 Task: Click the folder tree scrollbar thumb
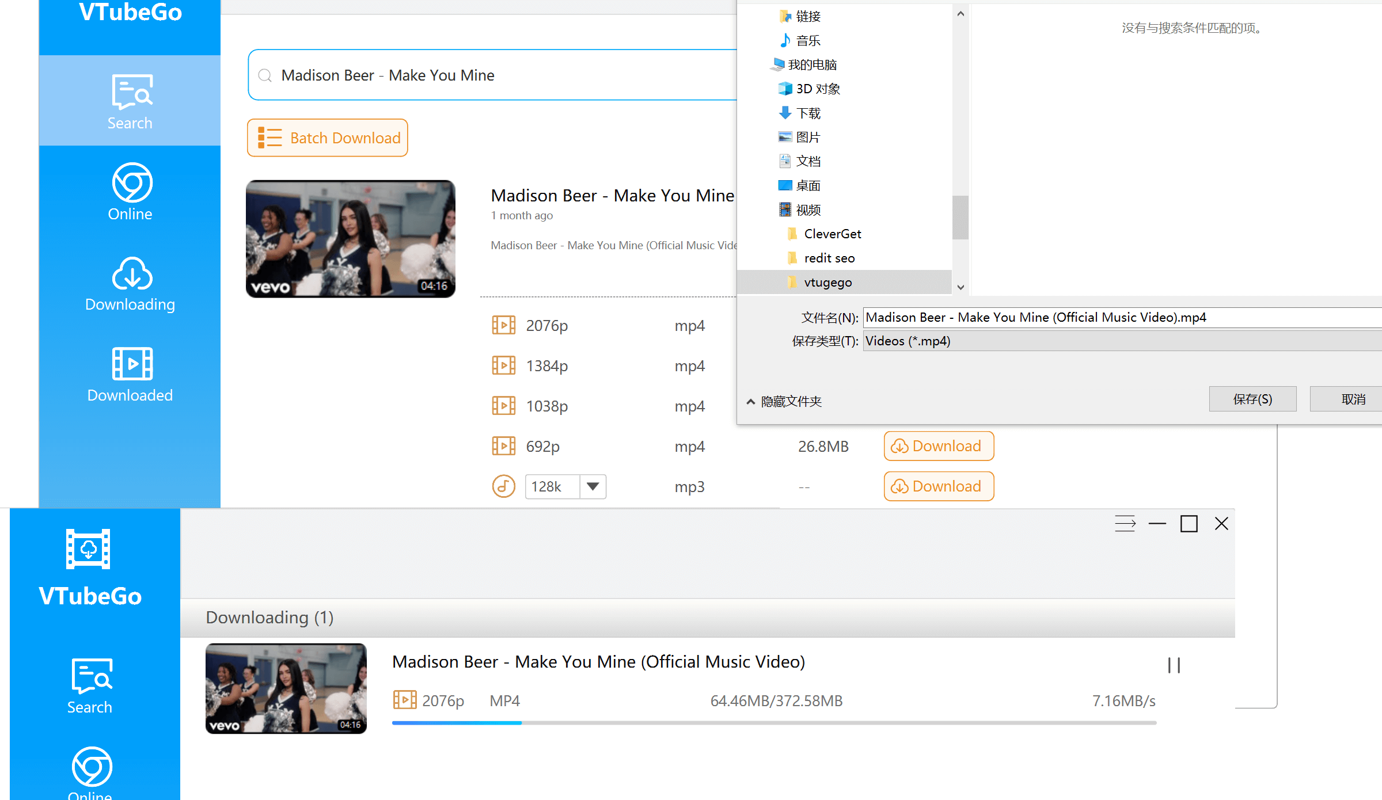[960, 217]
